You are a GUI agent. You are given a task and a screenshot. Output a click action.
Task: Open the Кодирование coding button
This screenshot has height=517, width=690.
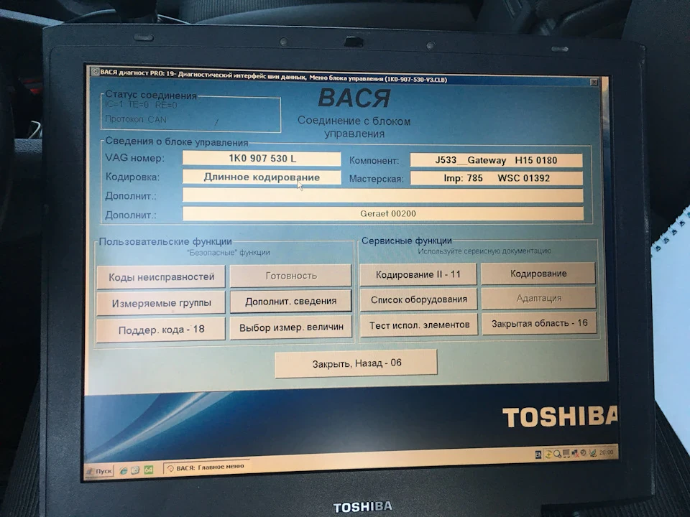tap(538, 274)
